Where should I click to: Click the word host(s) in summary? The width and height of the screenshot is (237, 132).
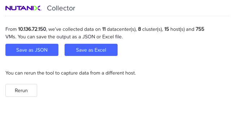[177, 29]
